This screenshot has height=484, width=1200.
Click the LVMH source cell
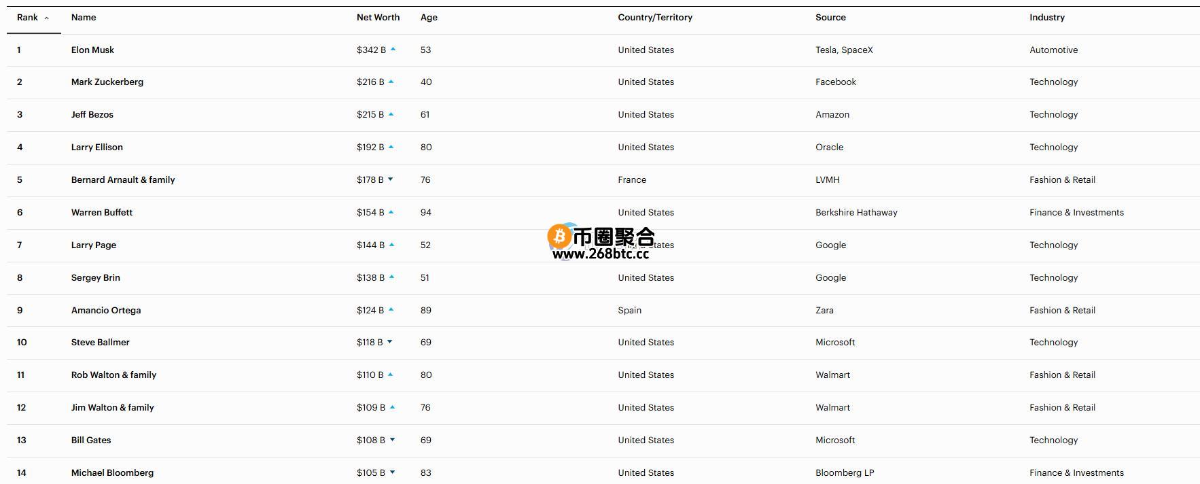(828, 180)
